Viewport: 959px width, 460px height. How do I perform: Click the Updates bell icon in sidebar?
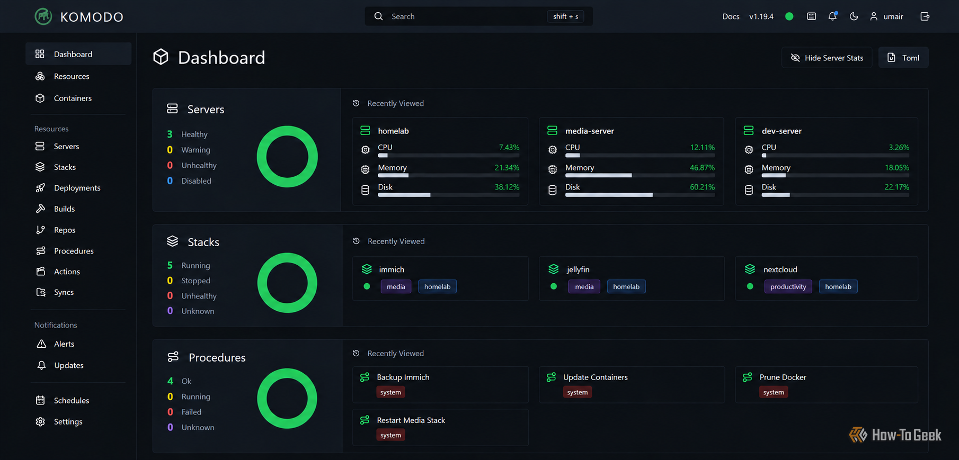click(x=41, y=365)
